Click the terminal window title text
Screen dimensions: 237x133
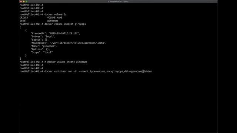(x=118, y=1)
